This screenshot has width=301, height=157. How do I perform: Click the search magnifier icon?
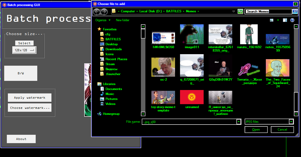(x=295, y=12)
